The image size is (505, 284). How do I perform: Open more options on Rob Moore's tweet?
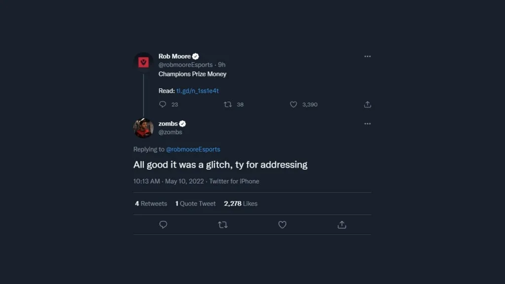pyautogui.click(x=367, y=57)
